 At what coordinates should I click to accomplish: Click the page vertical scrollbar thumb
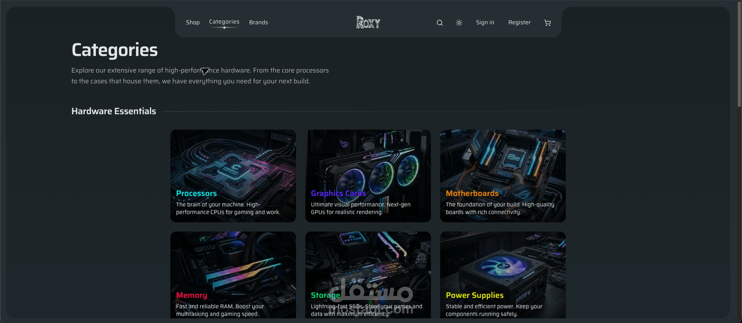point(739,54)
